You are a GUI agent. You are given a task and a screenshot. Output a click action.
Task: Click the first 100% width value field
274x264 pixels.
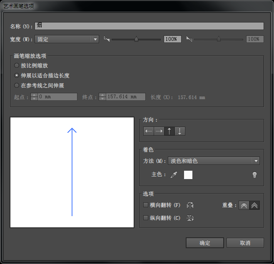tap(172, 39)
